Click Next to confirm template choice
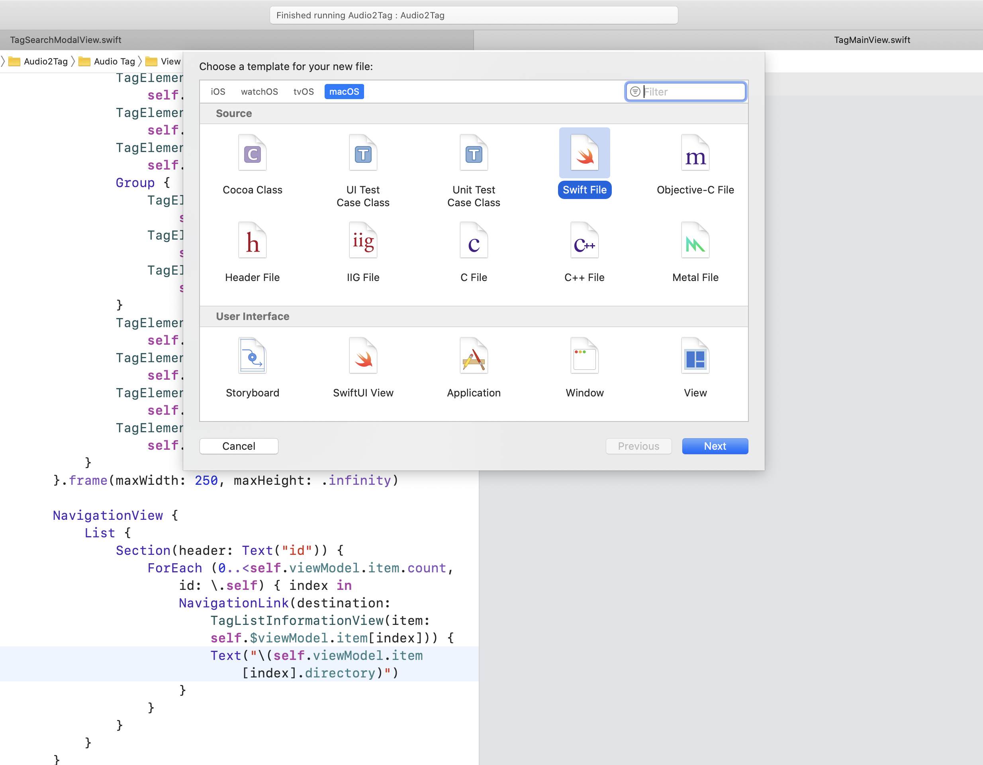The image size is (983, 765). 715,446
